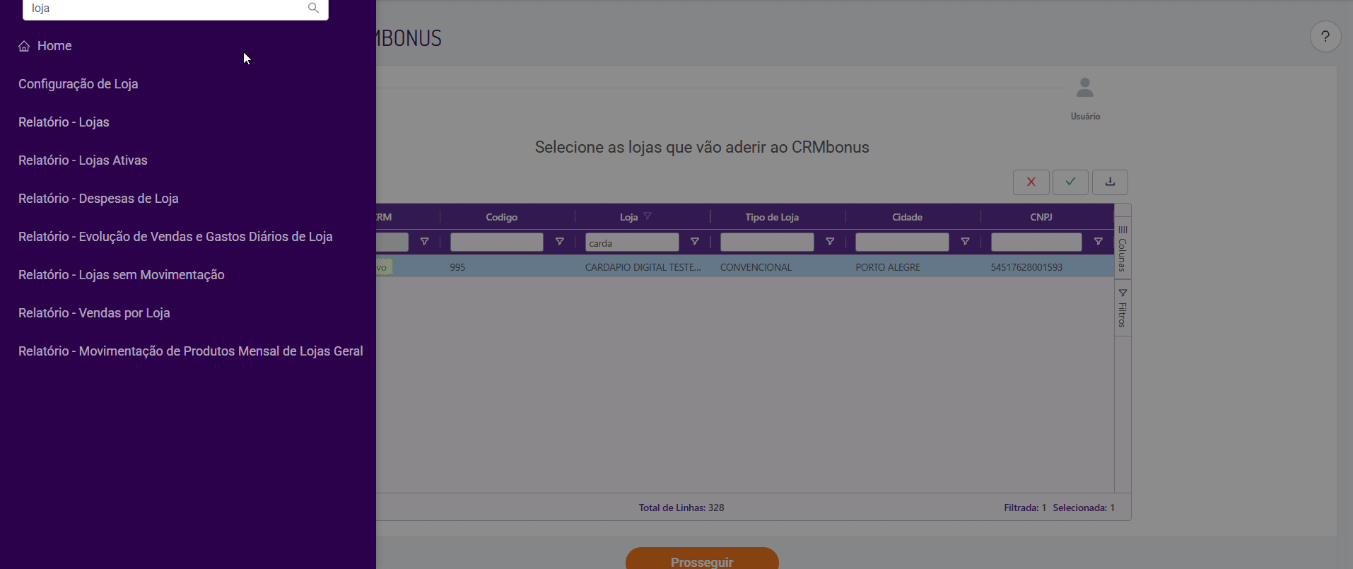Open Relatório - Lojas sem Movimentação
This screenshot has width=1353, height=569.
[x=122, y=275]
